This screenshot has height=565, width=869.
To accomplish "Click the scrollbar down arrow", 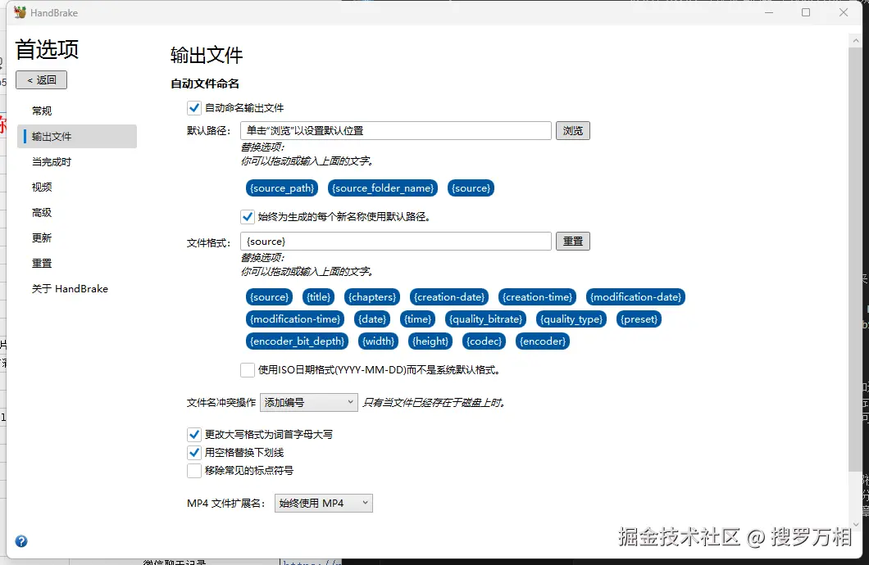I will tap(855, 524).
